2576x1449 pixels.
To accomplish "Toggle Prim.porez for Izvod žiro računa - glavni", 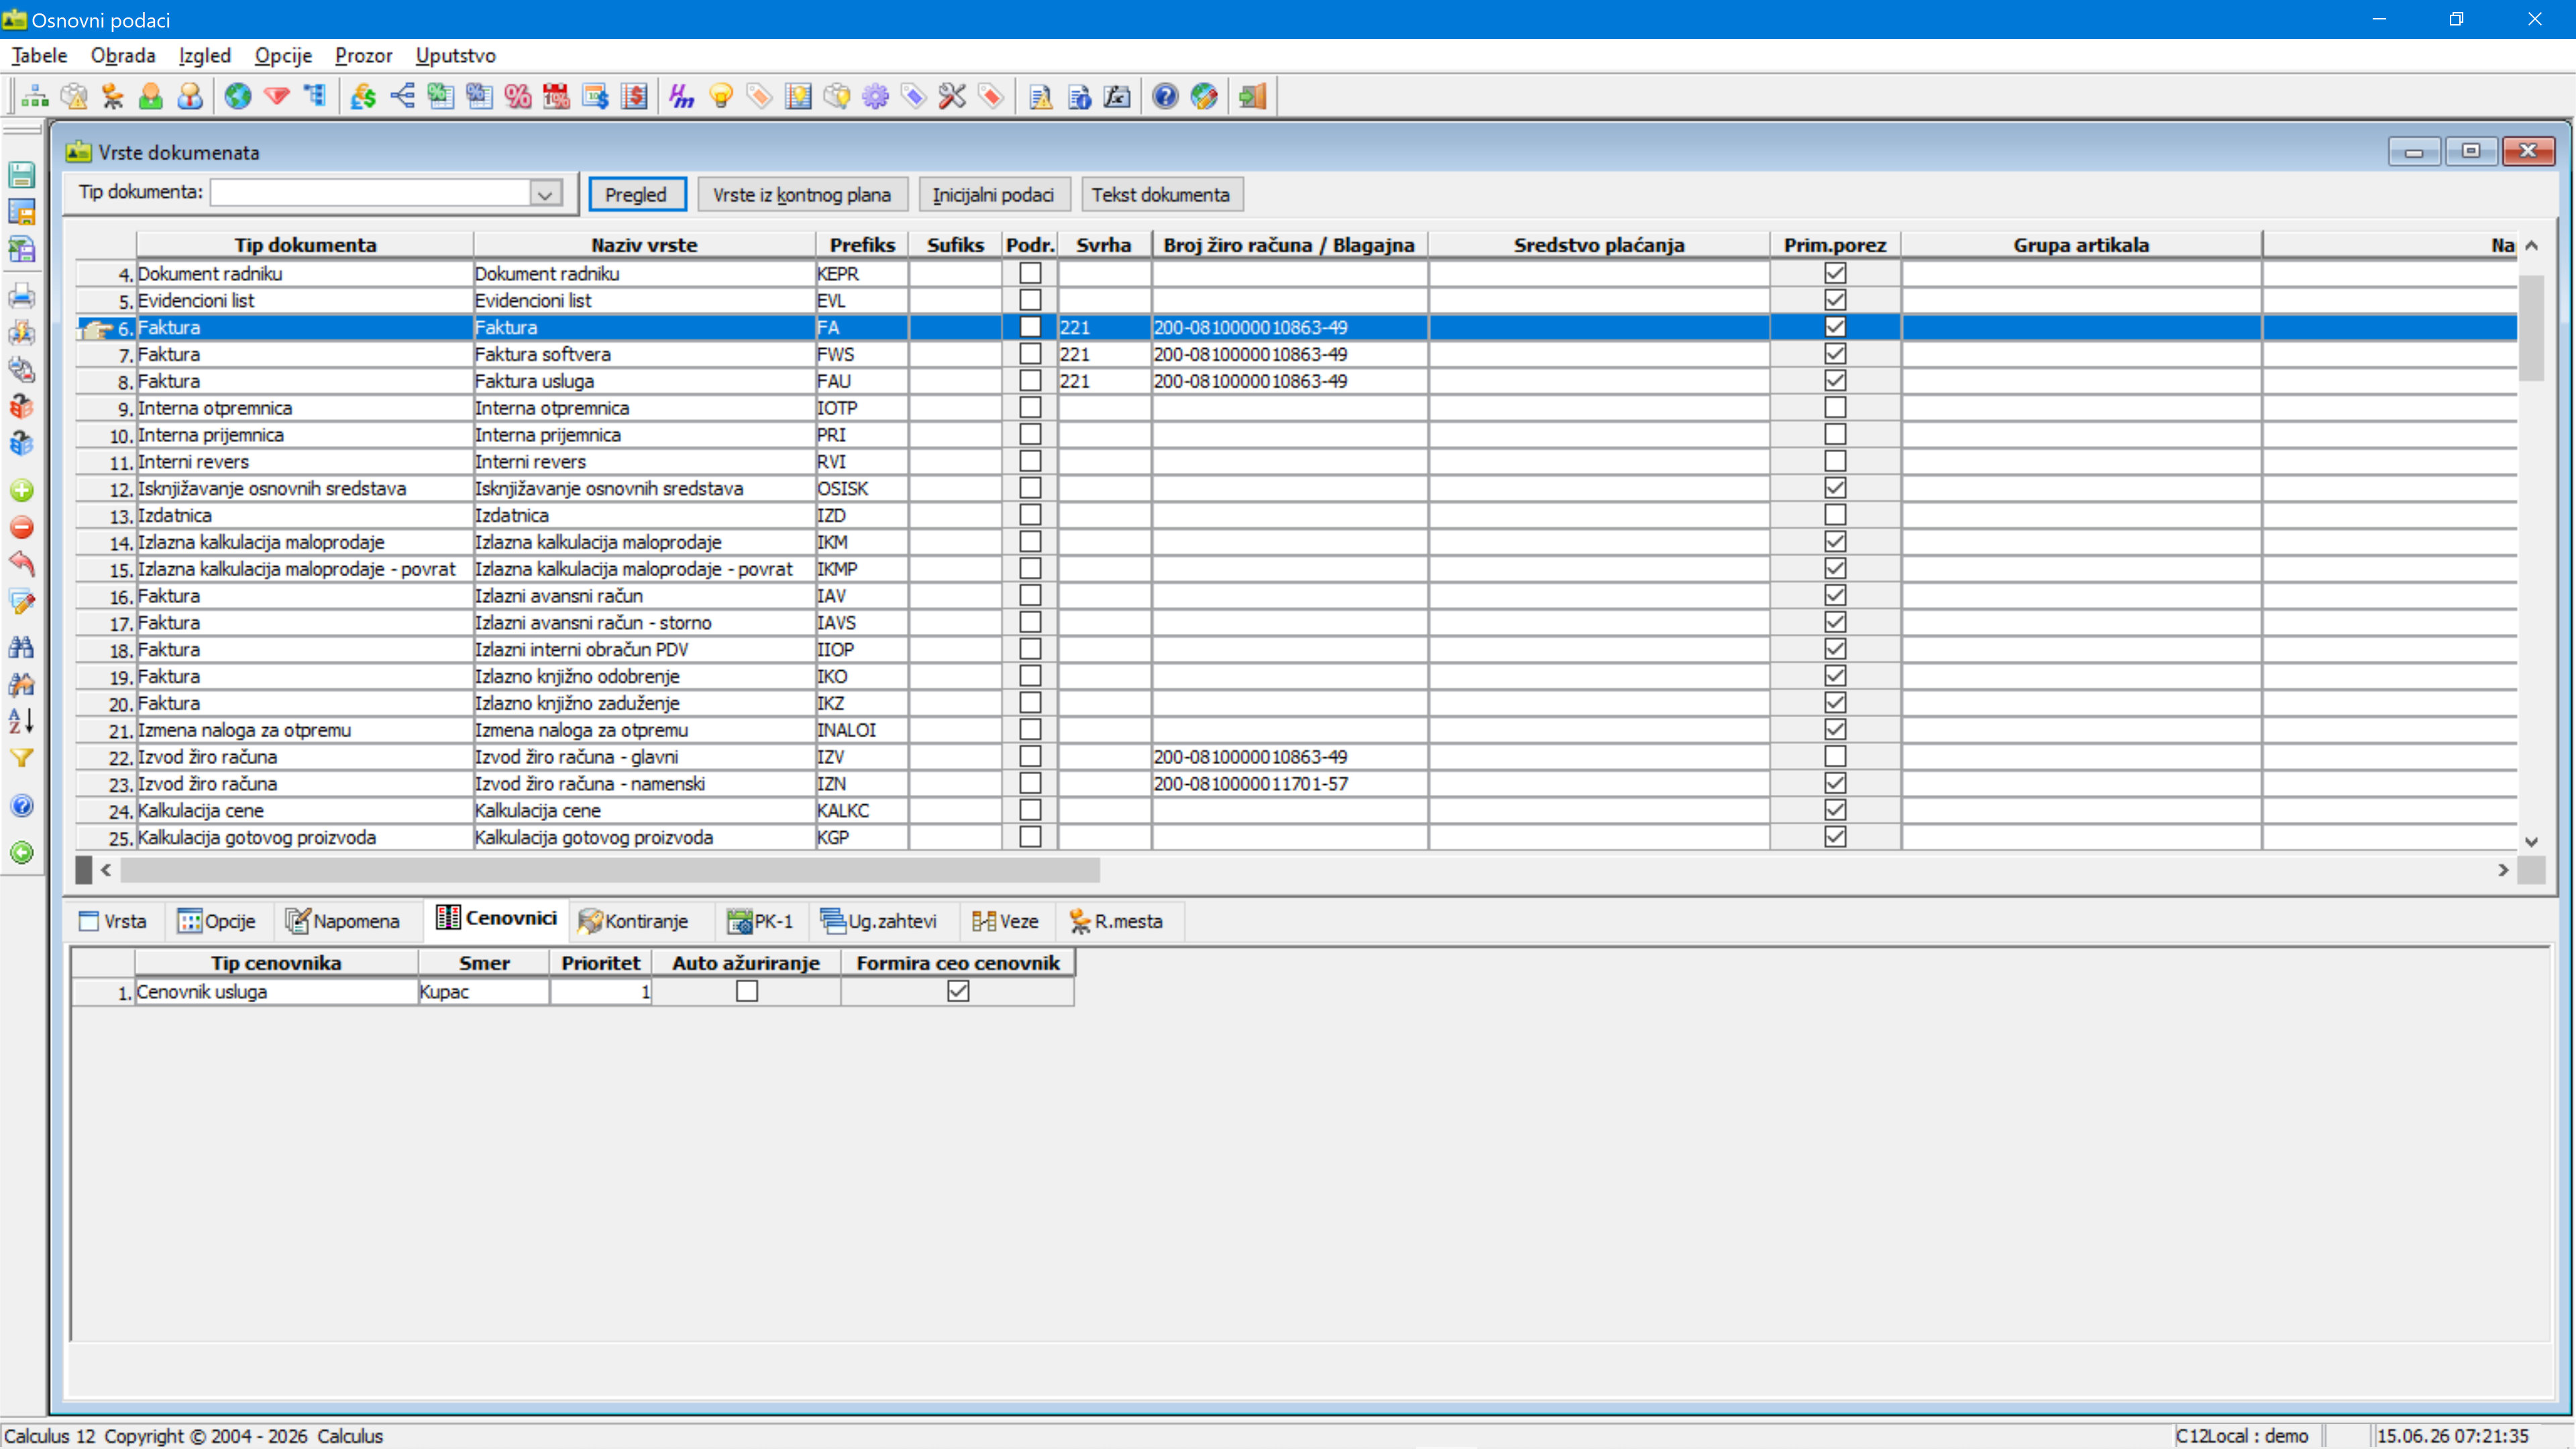I will point(1835,756).
